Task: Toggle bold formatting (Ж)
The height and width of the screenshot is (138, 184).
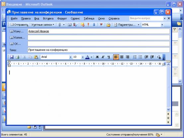Action: [x=97, y=57]
